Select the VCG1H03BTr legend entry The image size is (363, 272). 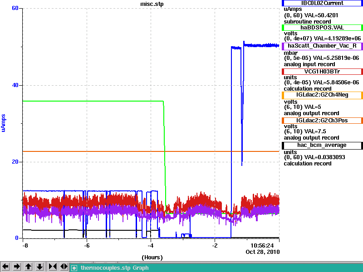pyautogui.click(x=322, y=72)
